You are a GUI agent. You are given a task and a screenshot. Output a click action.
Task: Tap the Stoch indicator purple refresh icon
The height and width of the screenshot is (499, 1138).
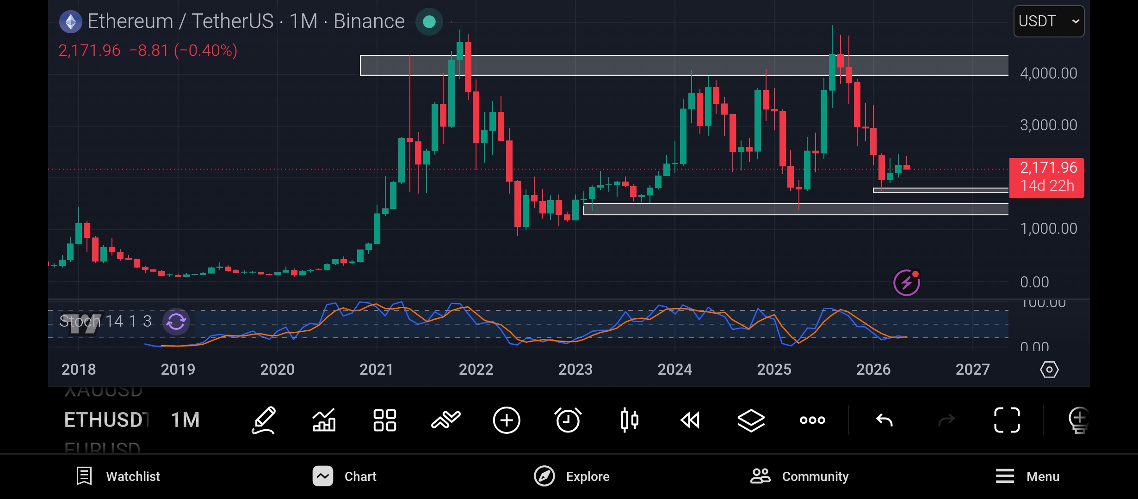tap(176, 321)
